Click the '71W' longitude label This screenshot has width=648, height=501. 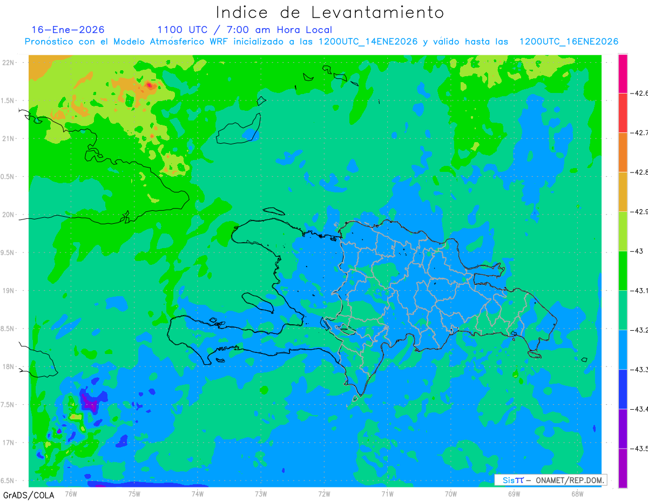click(387, 493)
